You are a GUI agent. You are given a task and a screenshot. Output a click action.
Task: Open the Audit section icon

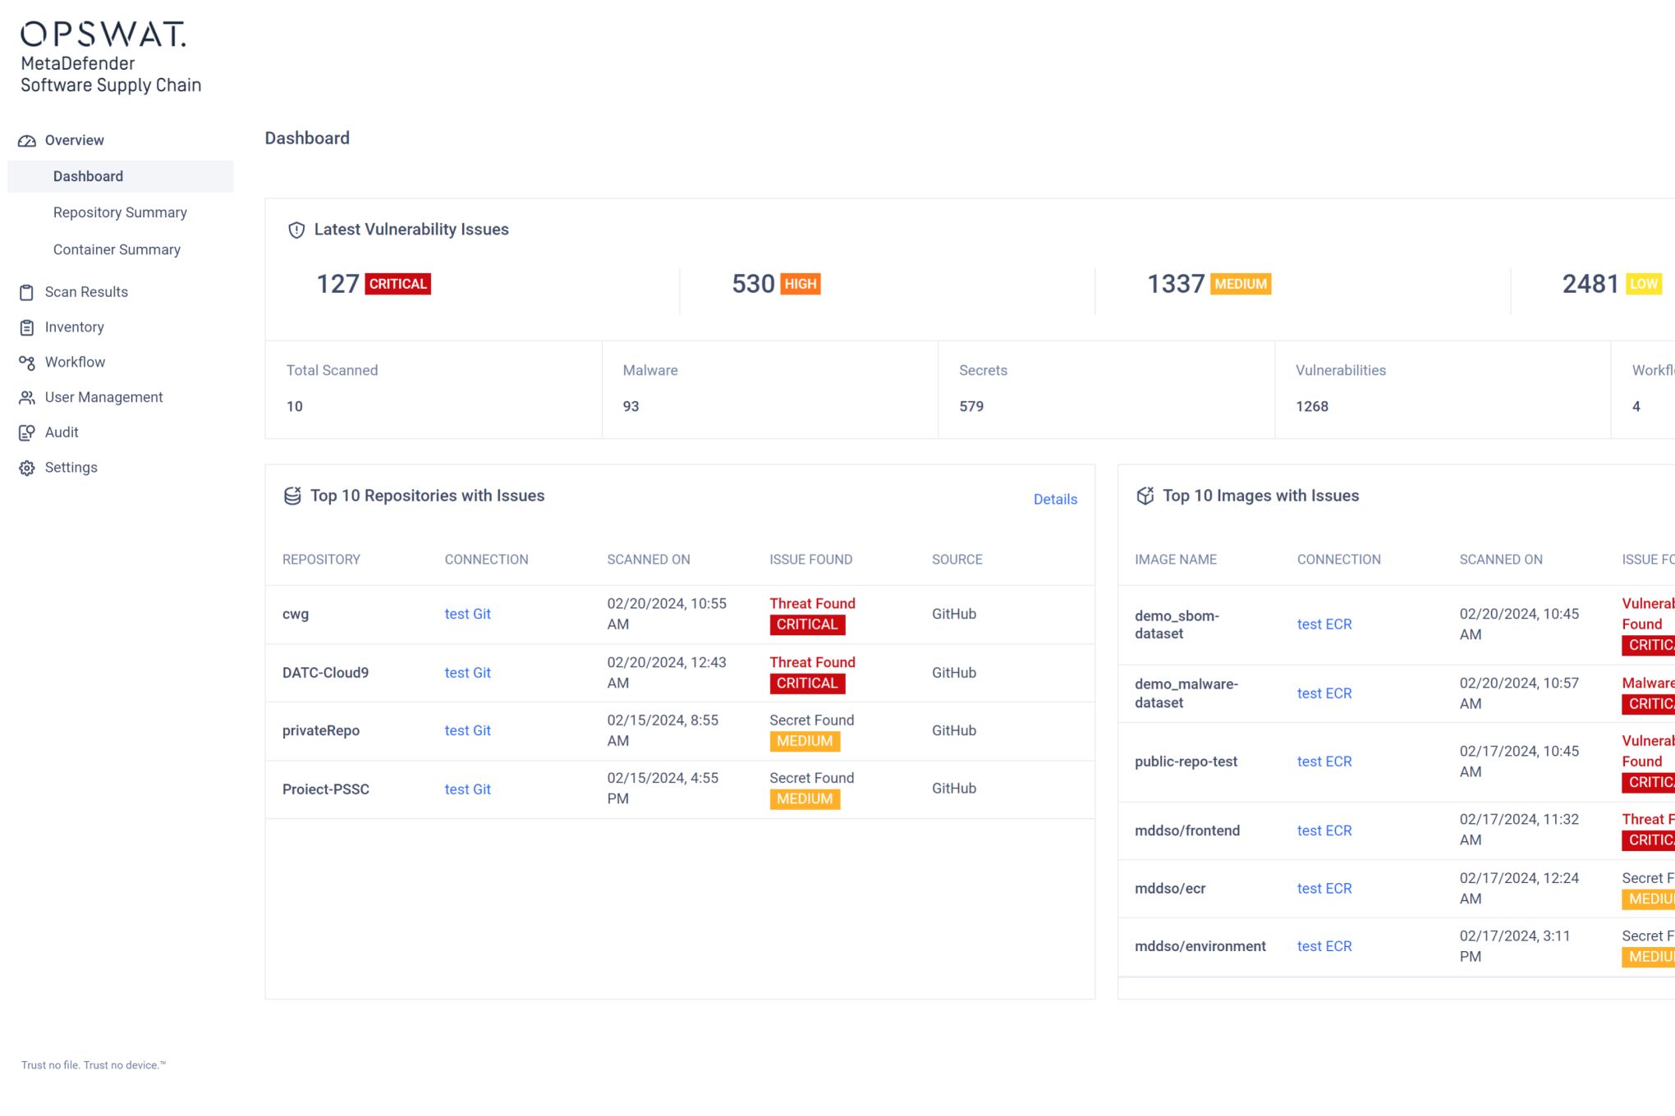pyautogui.click(x=27, y=432)
